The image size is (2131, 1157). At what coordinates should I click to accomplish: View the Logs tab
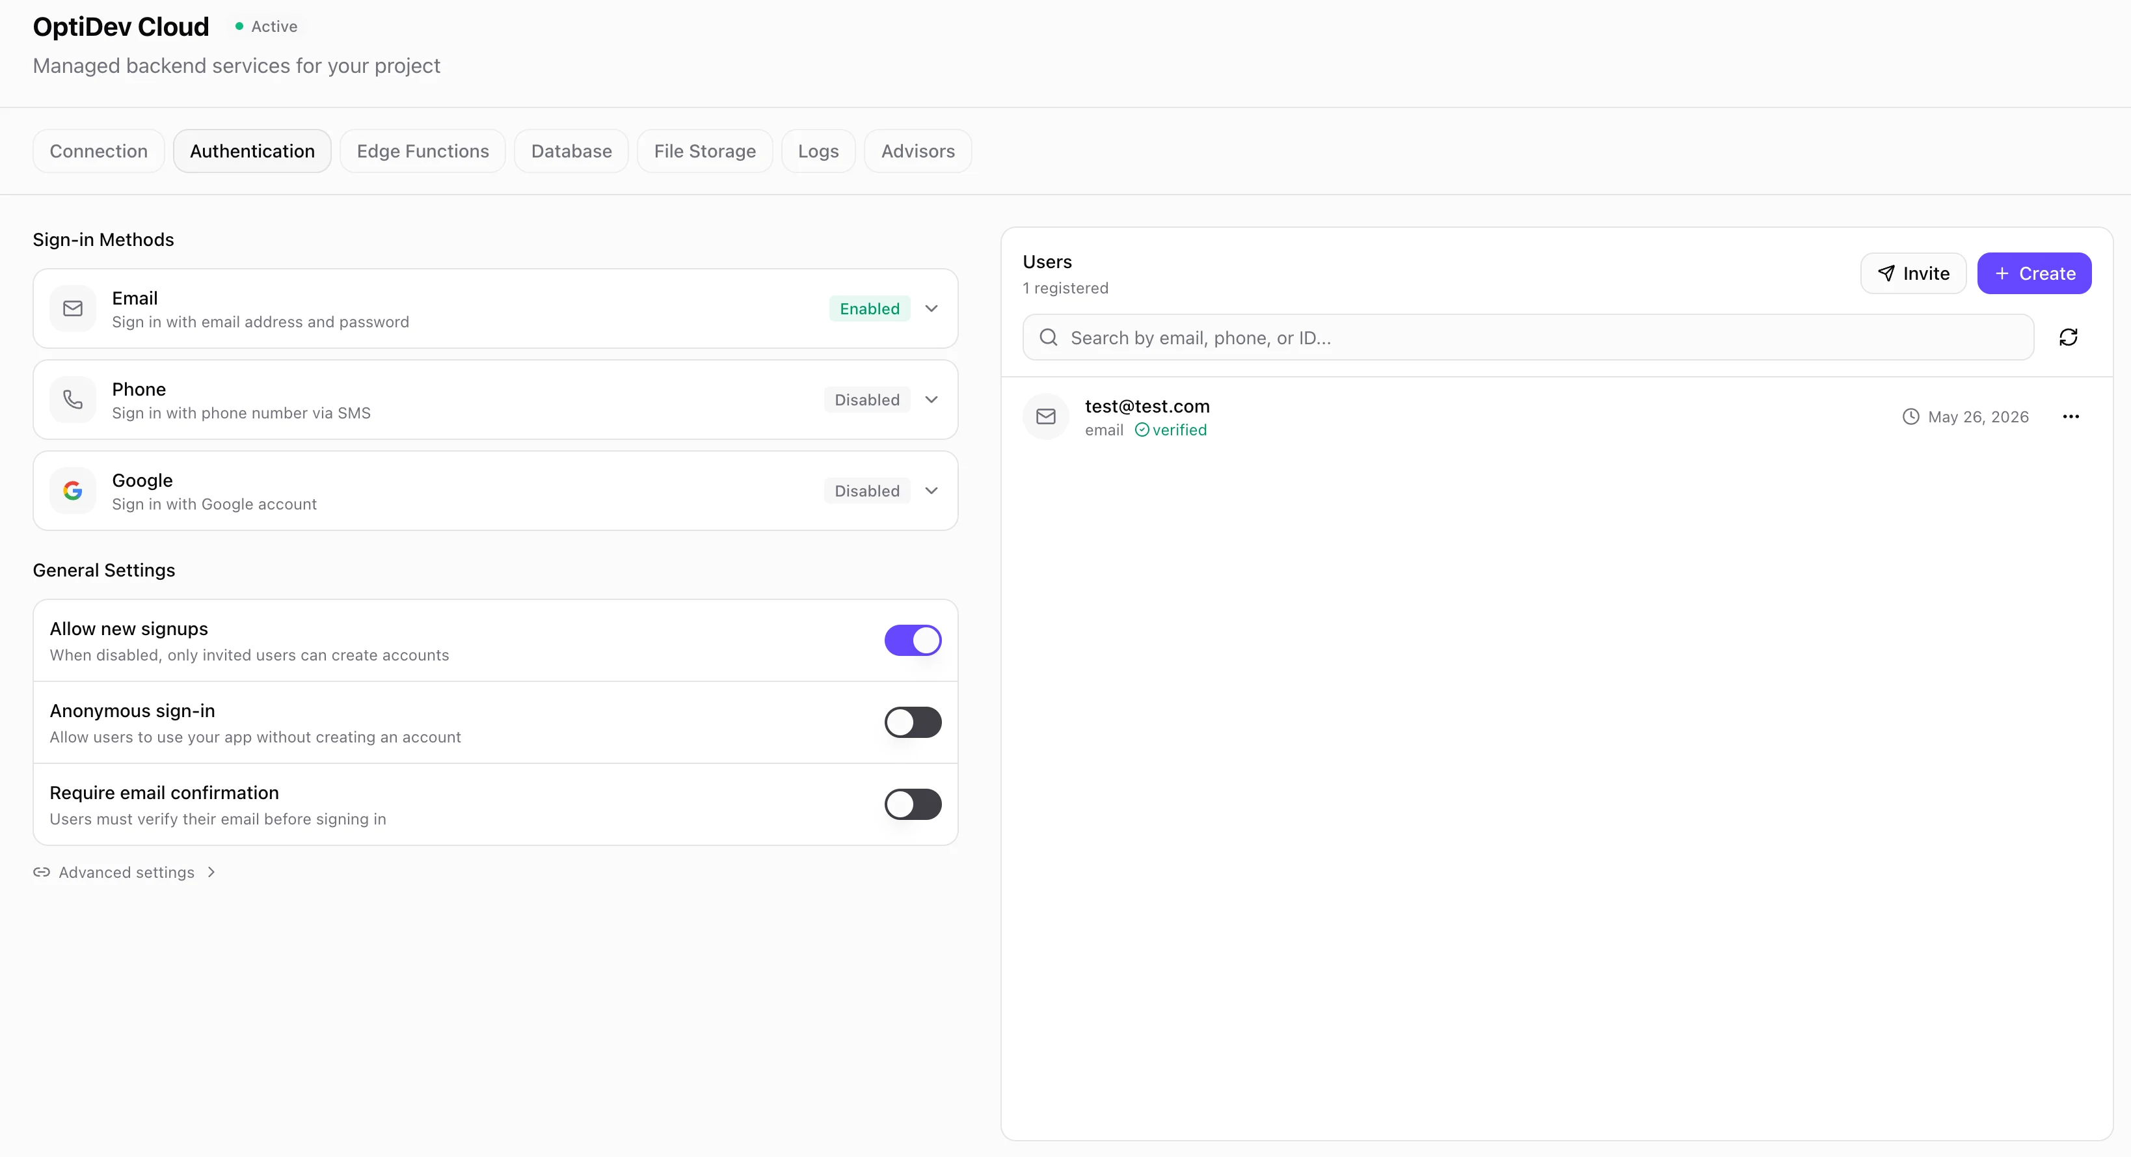coord(818,150)
